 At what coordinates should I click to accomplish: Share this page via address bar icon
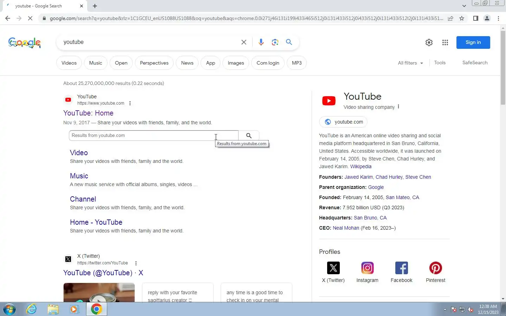pos(450,18)
